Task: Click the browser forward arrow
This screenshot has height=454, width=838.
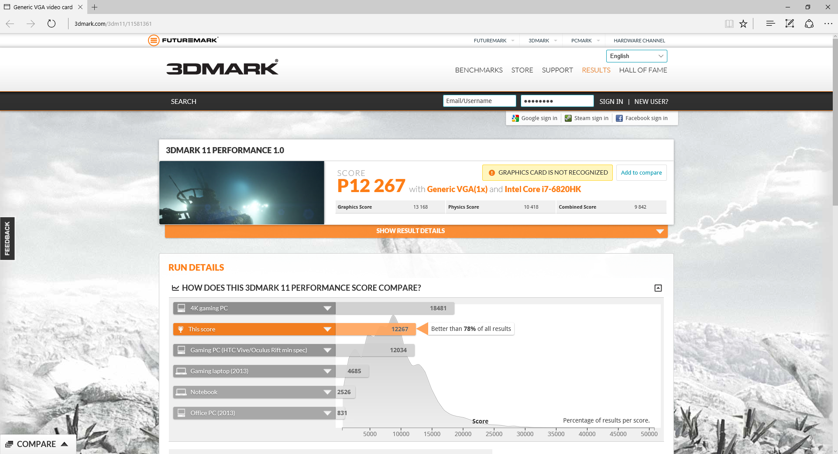Action: pos(31,24)
